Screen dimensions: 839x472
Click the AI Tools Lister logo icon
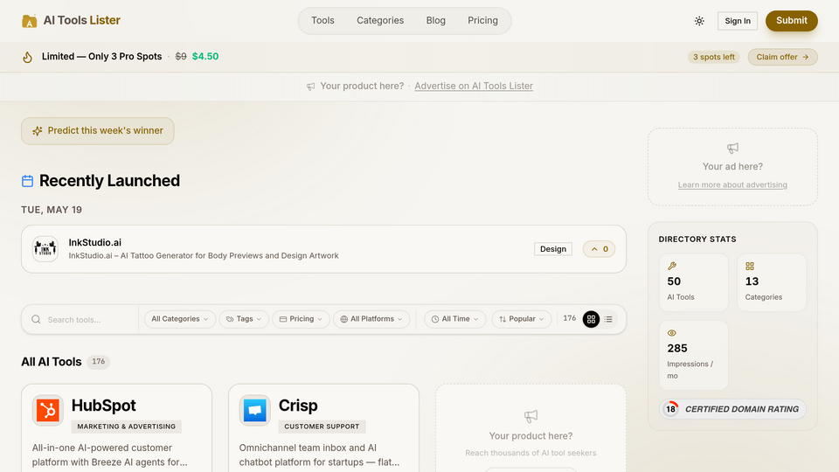point(29,21)
